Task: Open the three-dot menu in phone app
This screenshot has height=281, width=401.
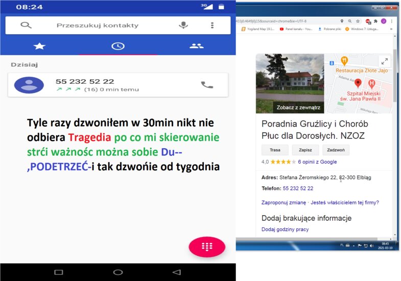Action: point(213,25)
